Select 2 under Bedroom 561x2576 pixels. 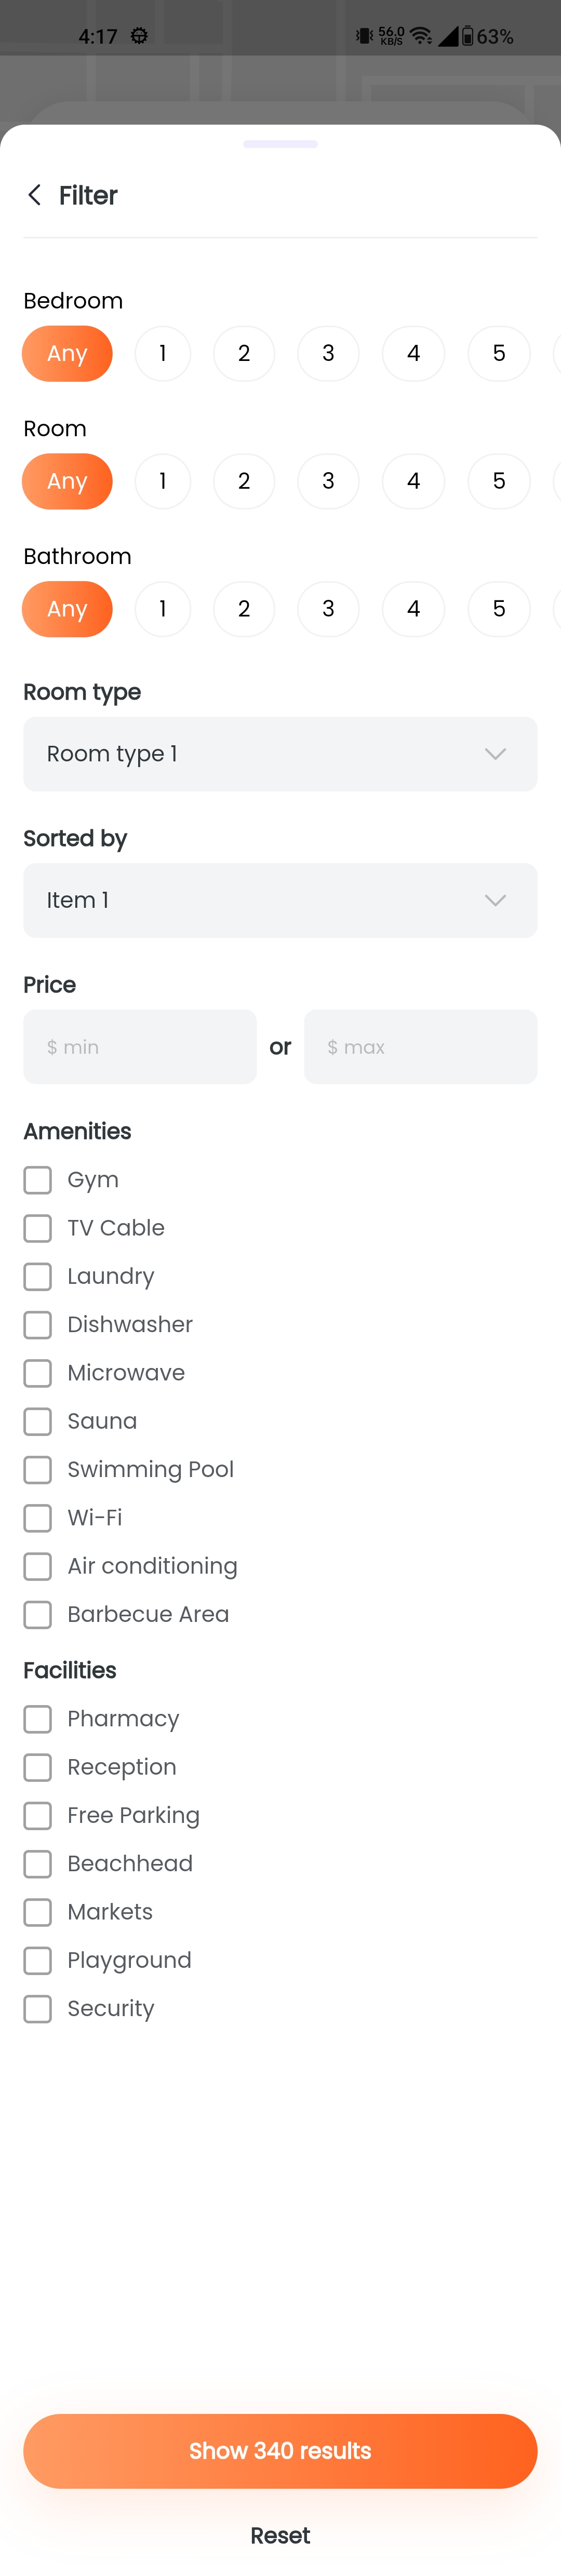(x=244, y=353)
